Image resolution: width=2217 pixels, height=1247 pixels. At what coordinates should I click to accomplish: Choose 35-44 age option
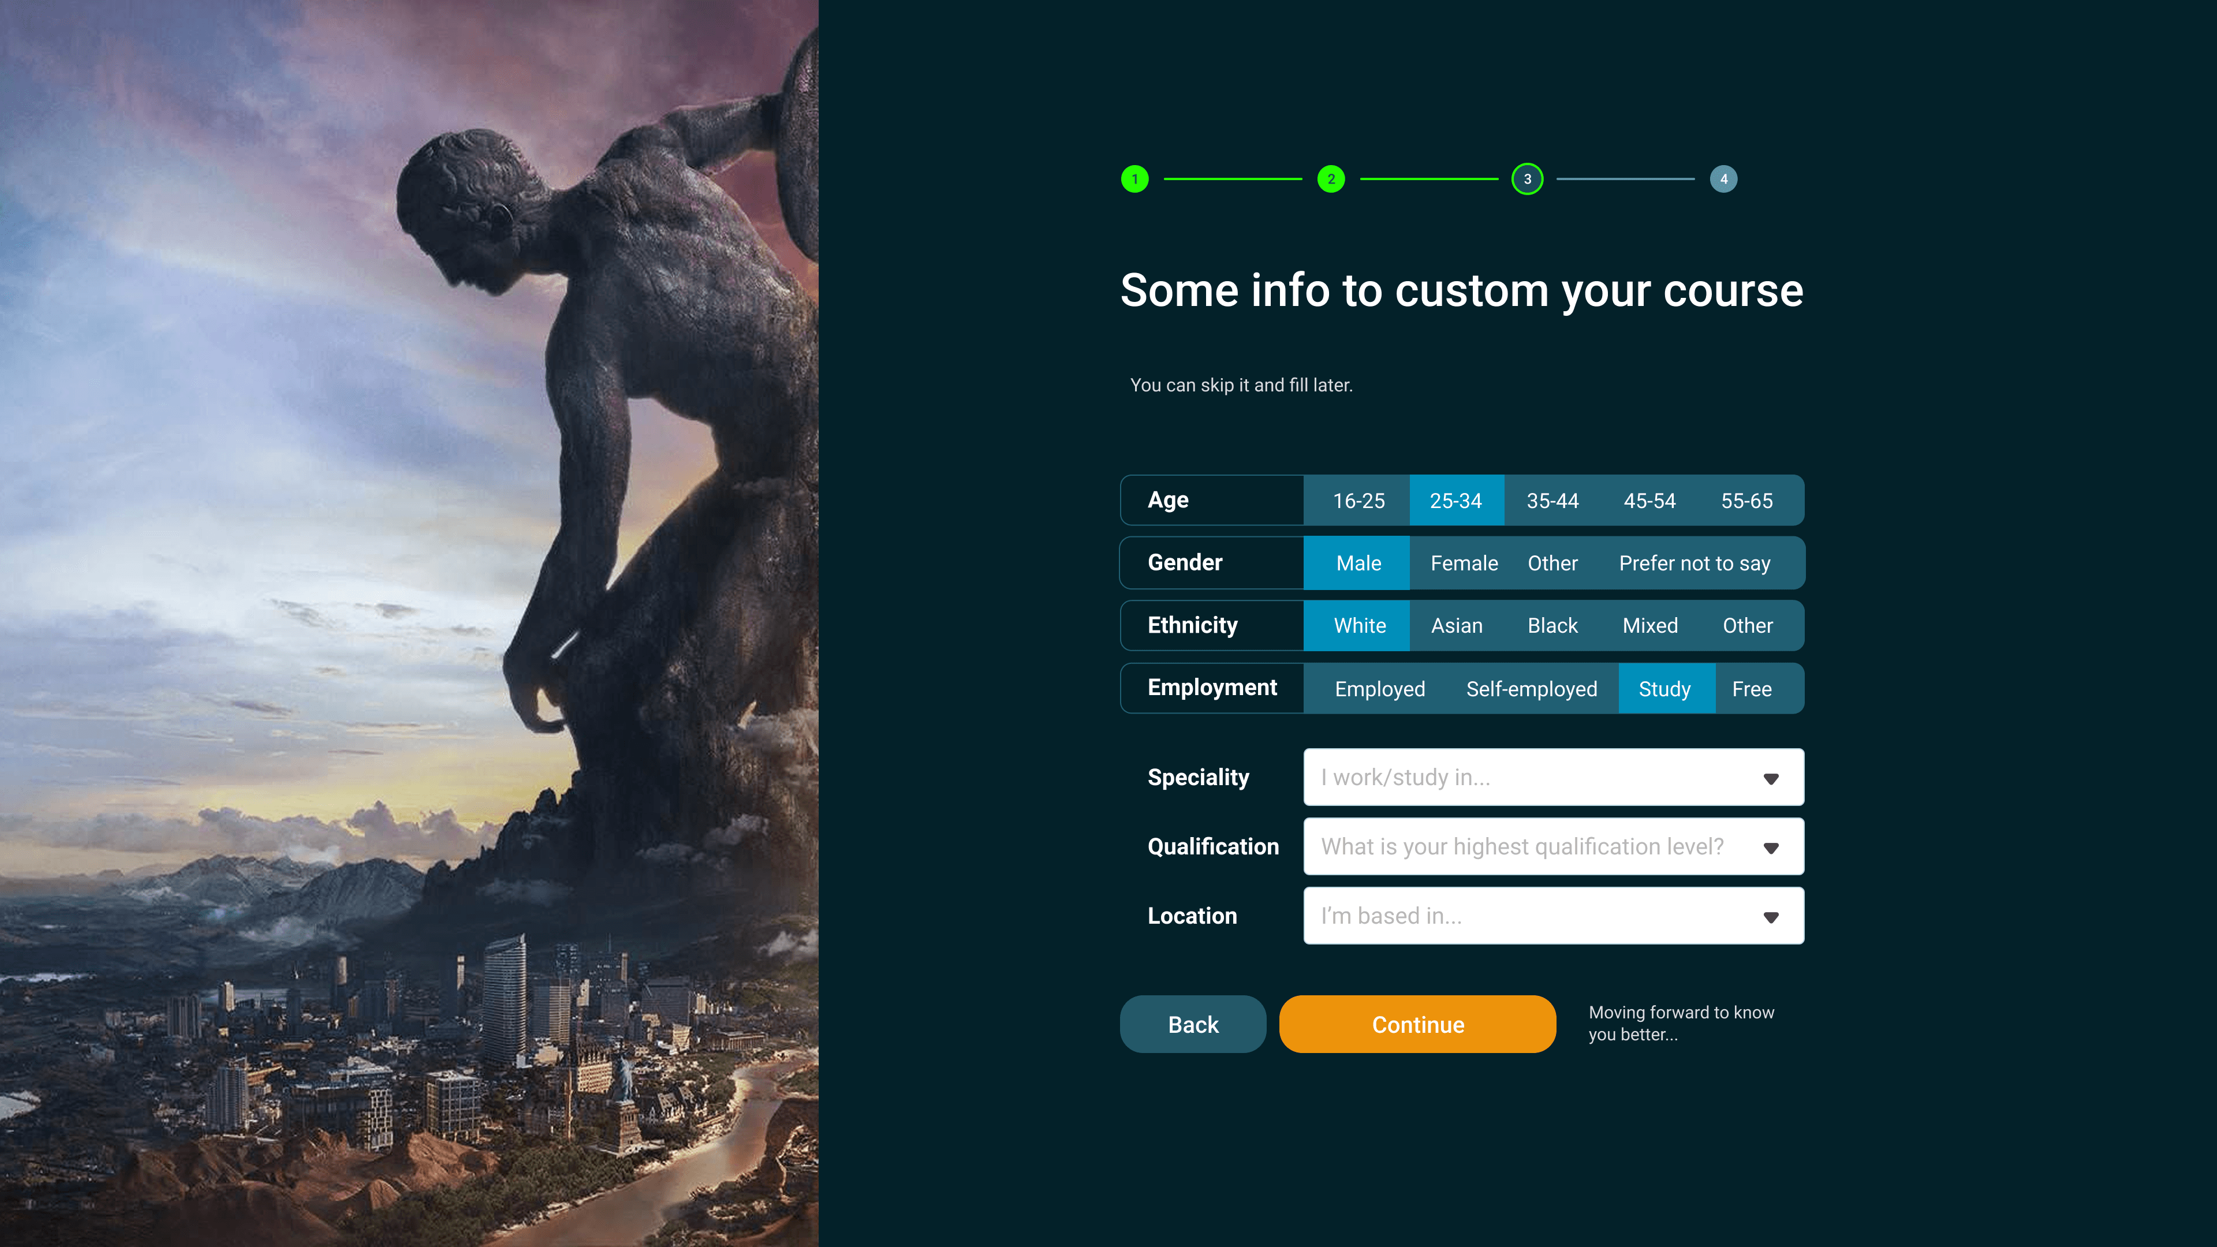(1552, 501)
